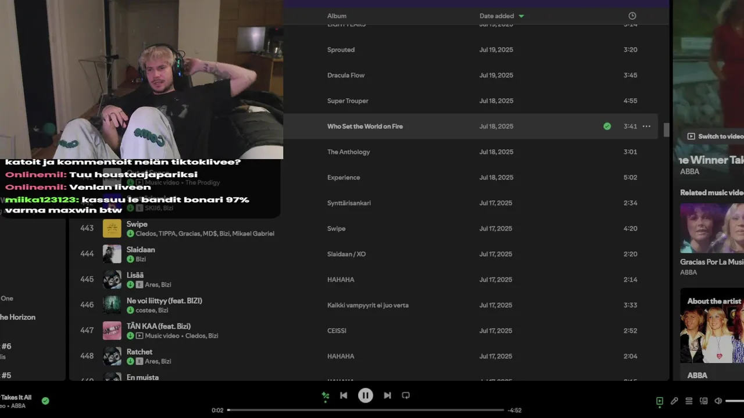The image size is (744, 418).
Task: Open the Horizon item in the left sidebar
Action: click(x=17, y=317)
